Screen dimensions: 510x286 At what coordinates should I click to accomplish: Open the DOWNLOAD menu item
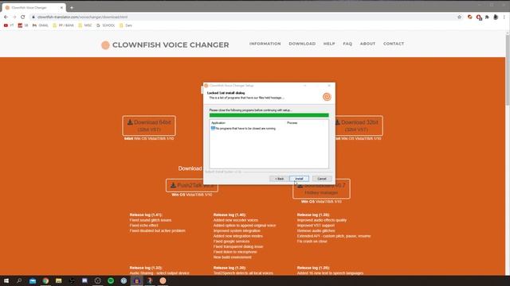click(302, 44)
